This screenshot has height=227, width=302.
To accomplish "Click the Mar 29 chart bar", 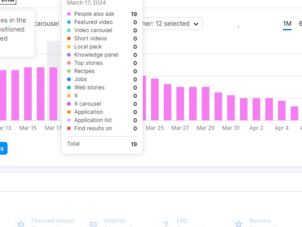I will point(205,104).
